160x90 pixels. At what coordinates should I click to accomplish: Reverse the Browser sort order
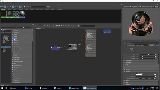click(x=27, y=7)
